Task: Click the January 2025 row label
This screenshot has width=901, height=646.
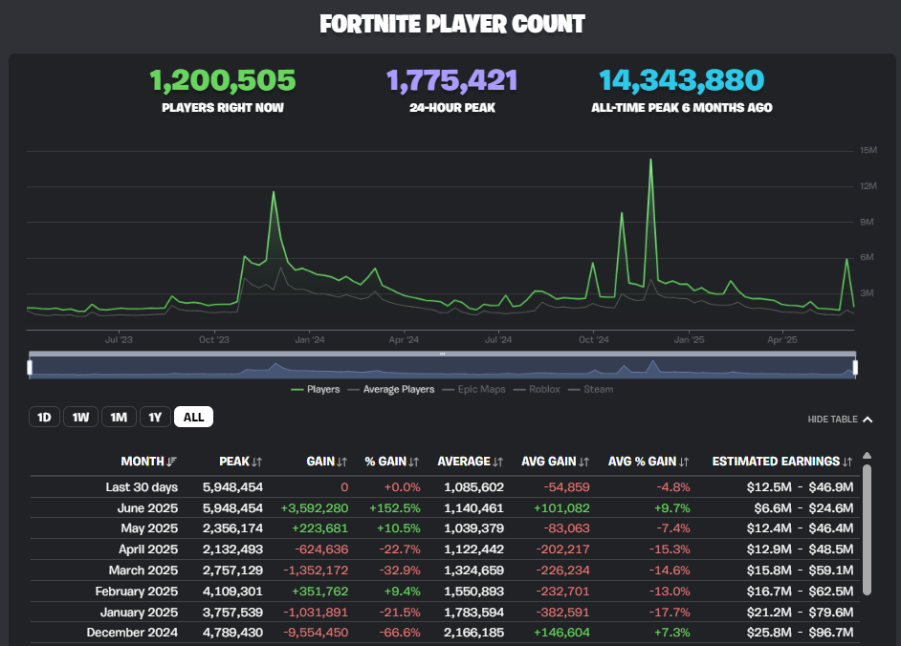Action: click(139, 613)
